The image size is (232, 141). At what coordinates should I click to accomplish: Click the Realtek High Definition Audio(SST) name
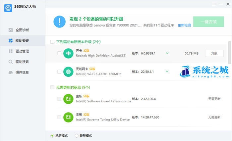point(101,56)
